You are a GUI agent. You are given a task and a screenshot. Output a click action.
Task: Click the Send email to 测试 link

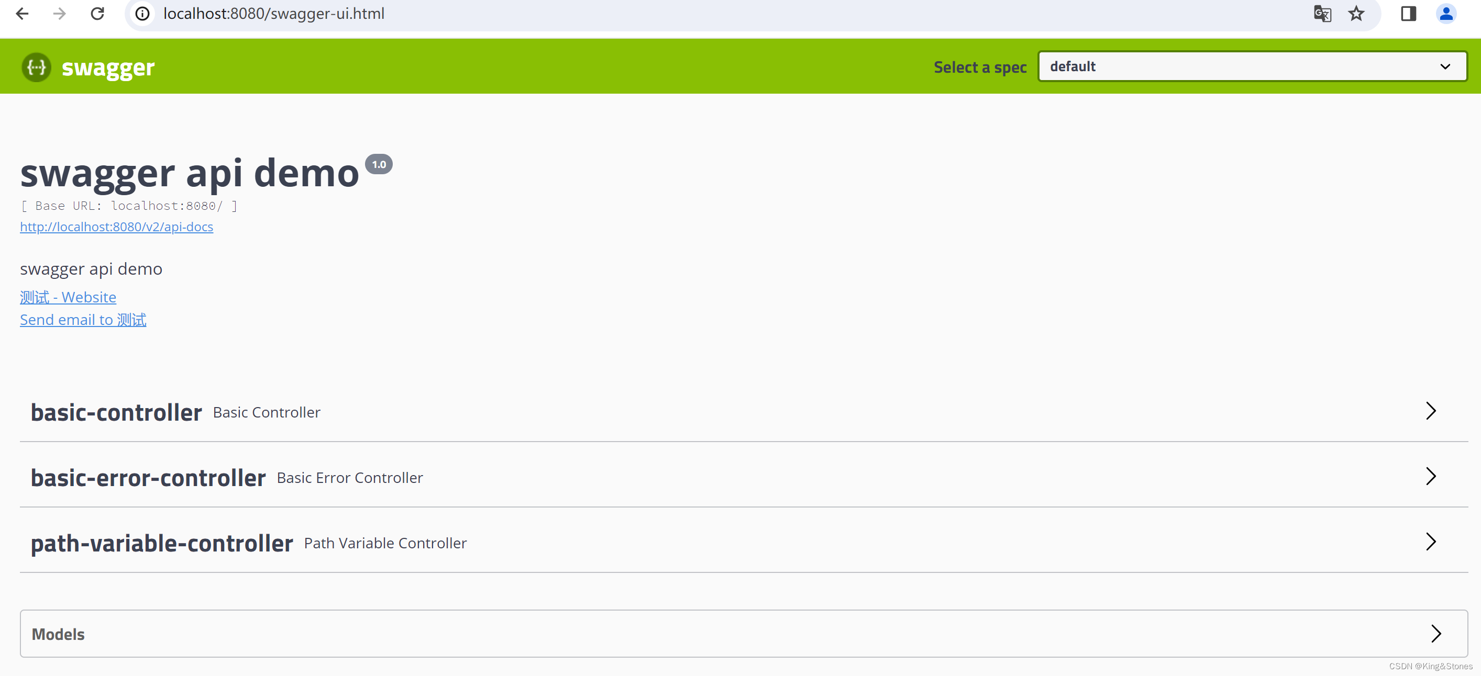point(83,320)
